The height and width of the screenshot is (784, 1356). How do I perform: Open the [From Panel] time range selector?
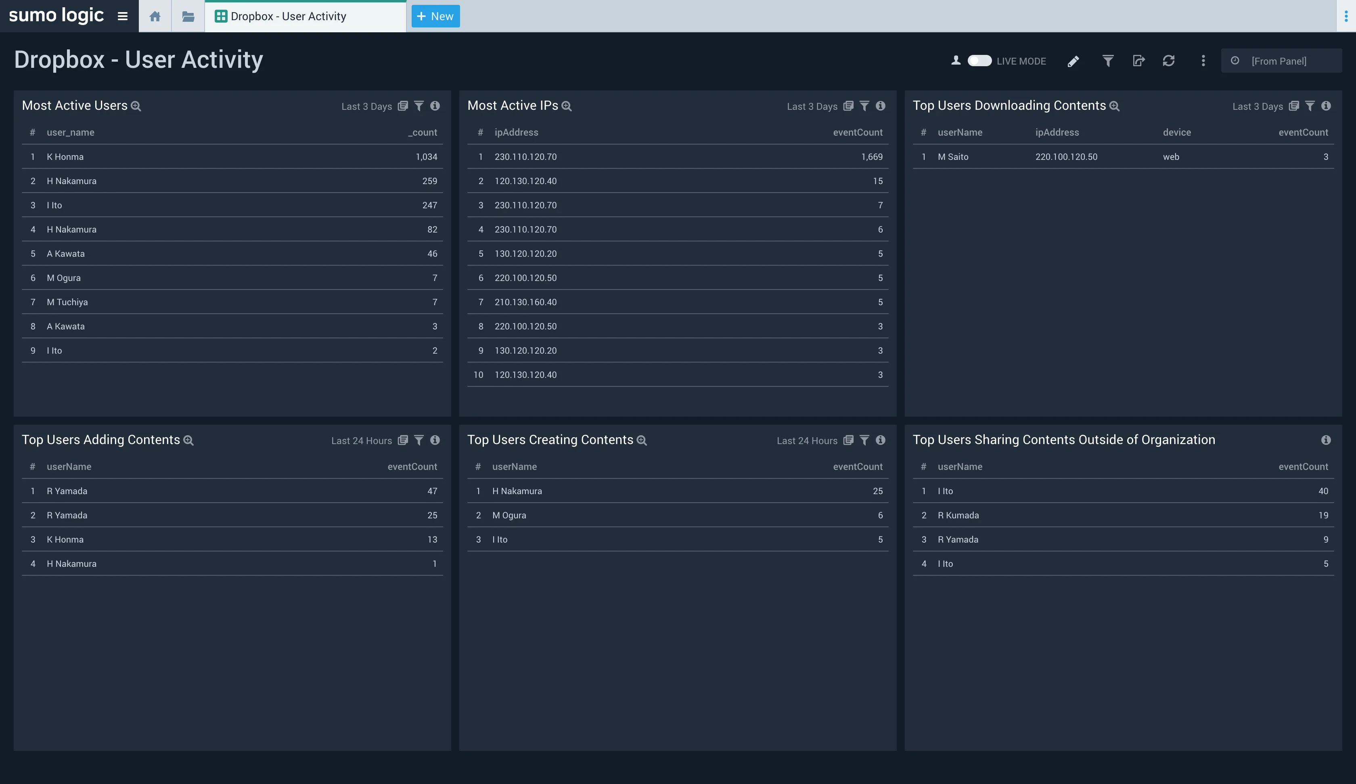click(1281, 61)
